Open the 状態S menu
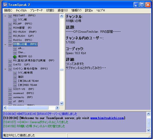 click(50, 10)
